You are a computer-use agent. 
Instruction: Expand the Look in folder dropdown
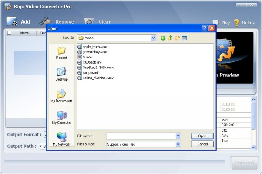(x=153, y=38)
